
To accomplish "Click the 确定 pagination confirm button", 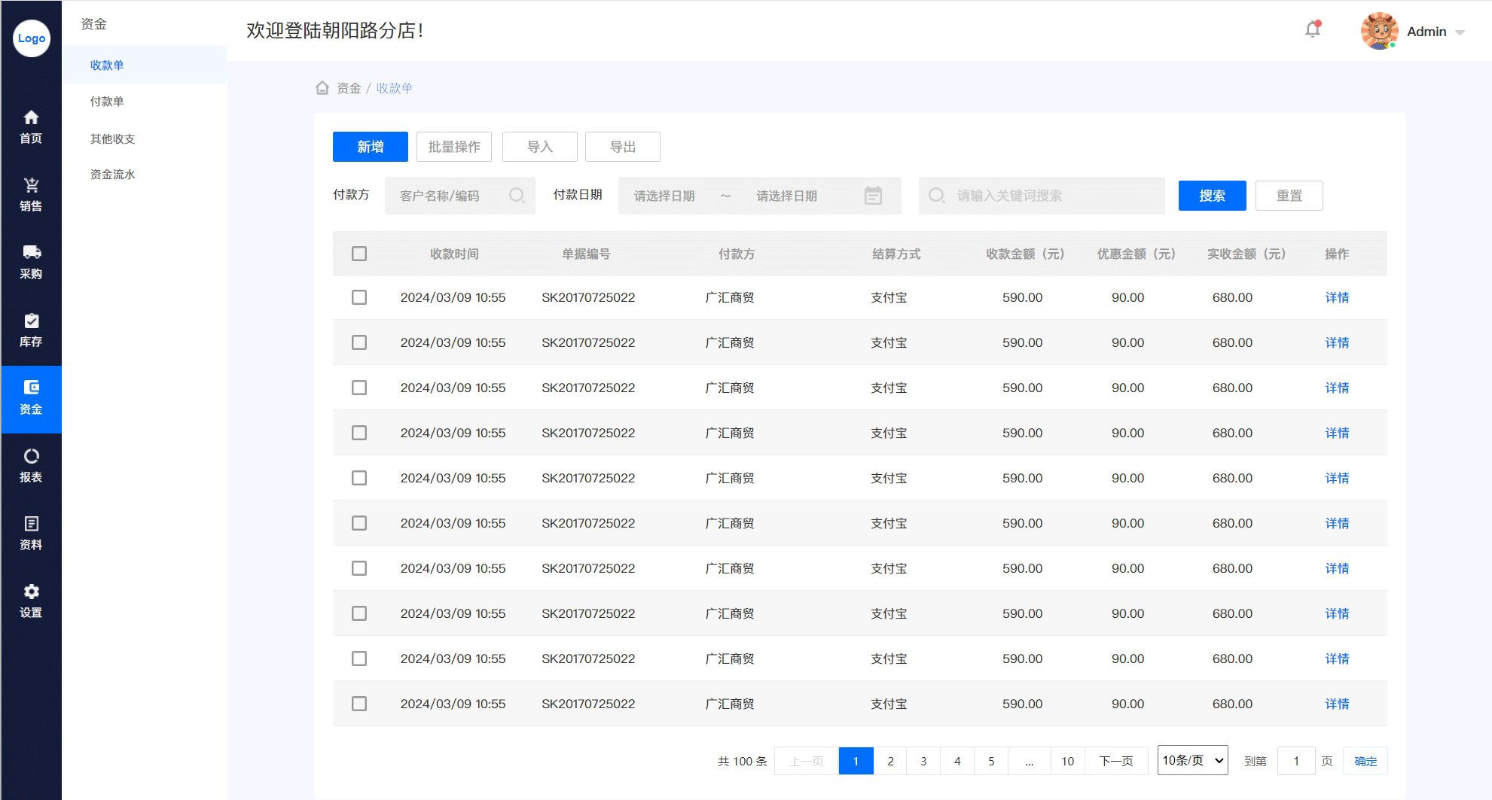I will pyautogui.click(x=1365, y=761).
